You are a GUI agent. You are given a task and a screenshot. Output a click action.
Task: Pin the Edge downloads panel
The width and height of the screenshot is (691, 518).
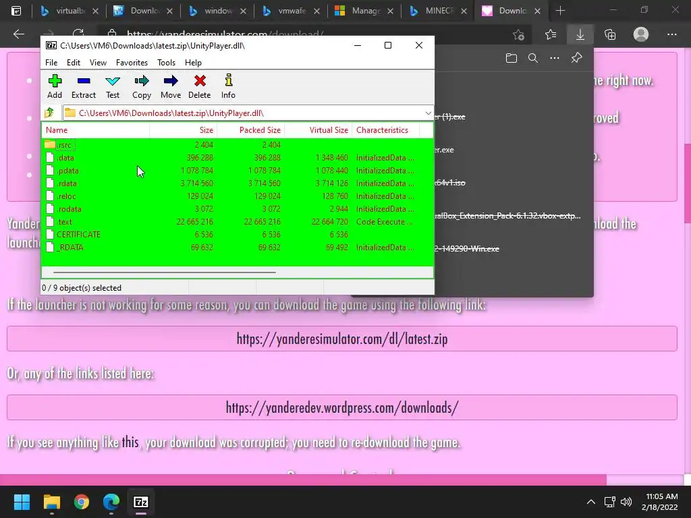point(576,58)
